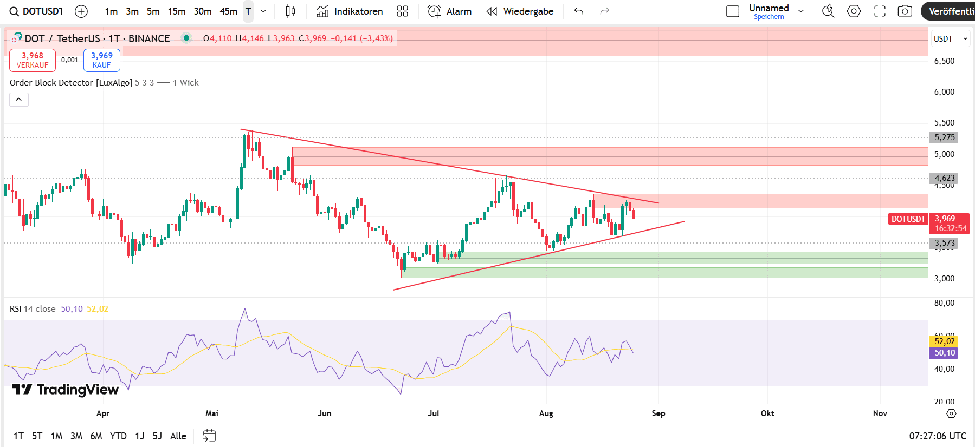This screenshot has height=447, width=975.
Task: Open chart settings hexagon icon
Action: [854, 11]
